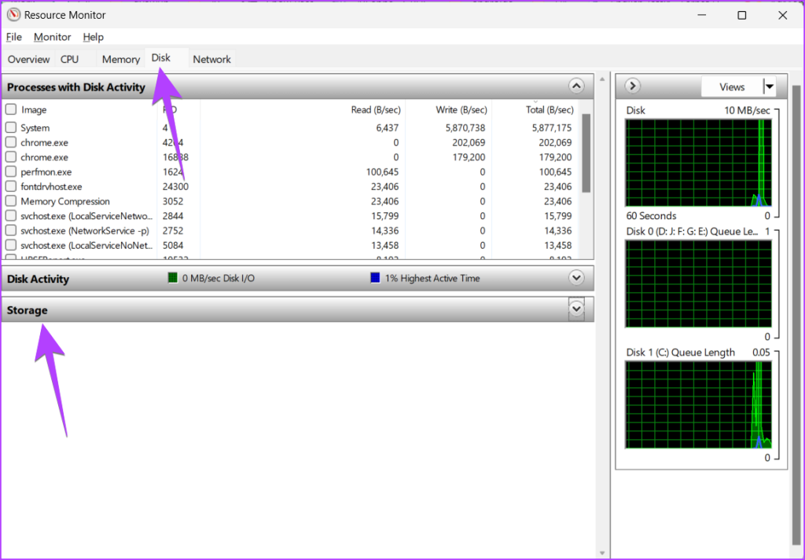Click the Views button
Screen dimensions: 805x560
(731, 86)
